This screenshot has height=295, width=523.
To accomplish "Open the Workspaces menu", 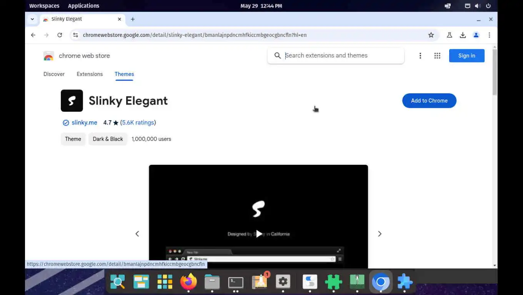I will pyautogui.click(x=44, y=6).
